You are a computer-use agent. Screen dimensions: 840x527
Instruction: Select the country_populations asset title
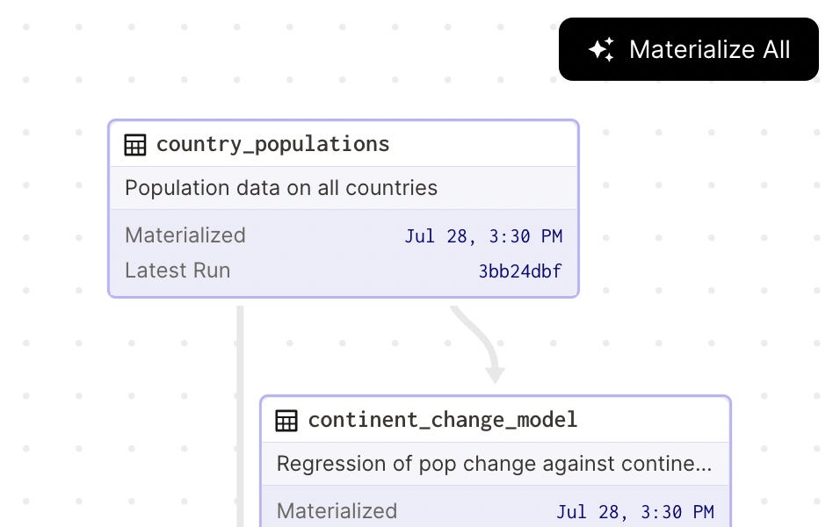(273, 144)
